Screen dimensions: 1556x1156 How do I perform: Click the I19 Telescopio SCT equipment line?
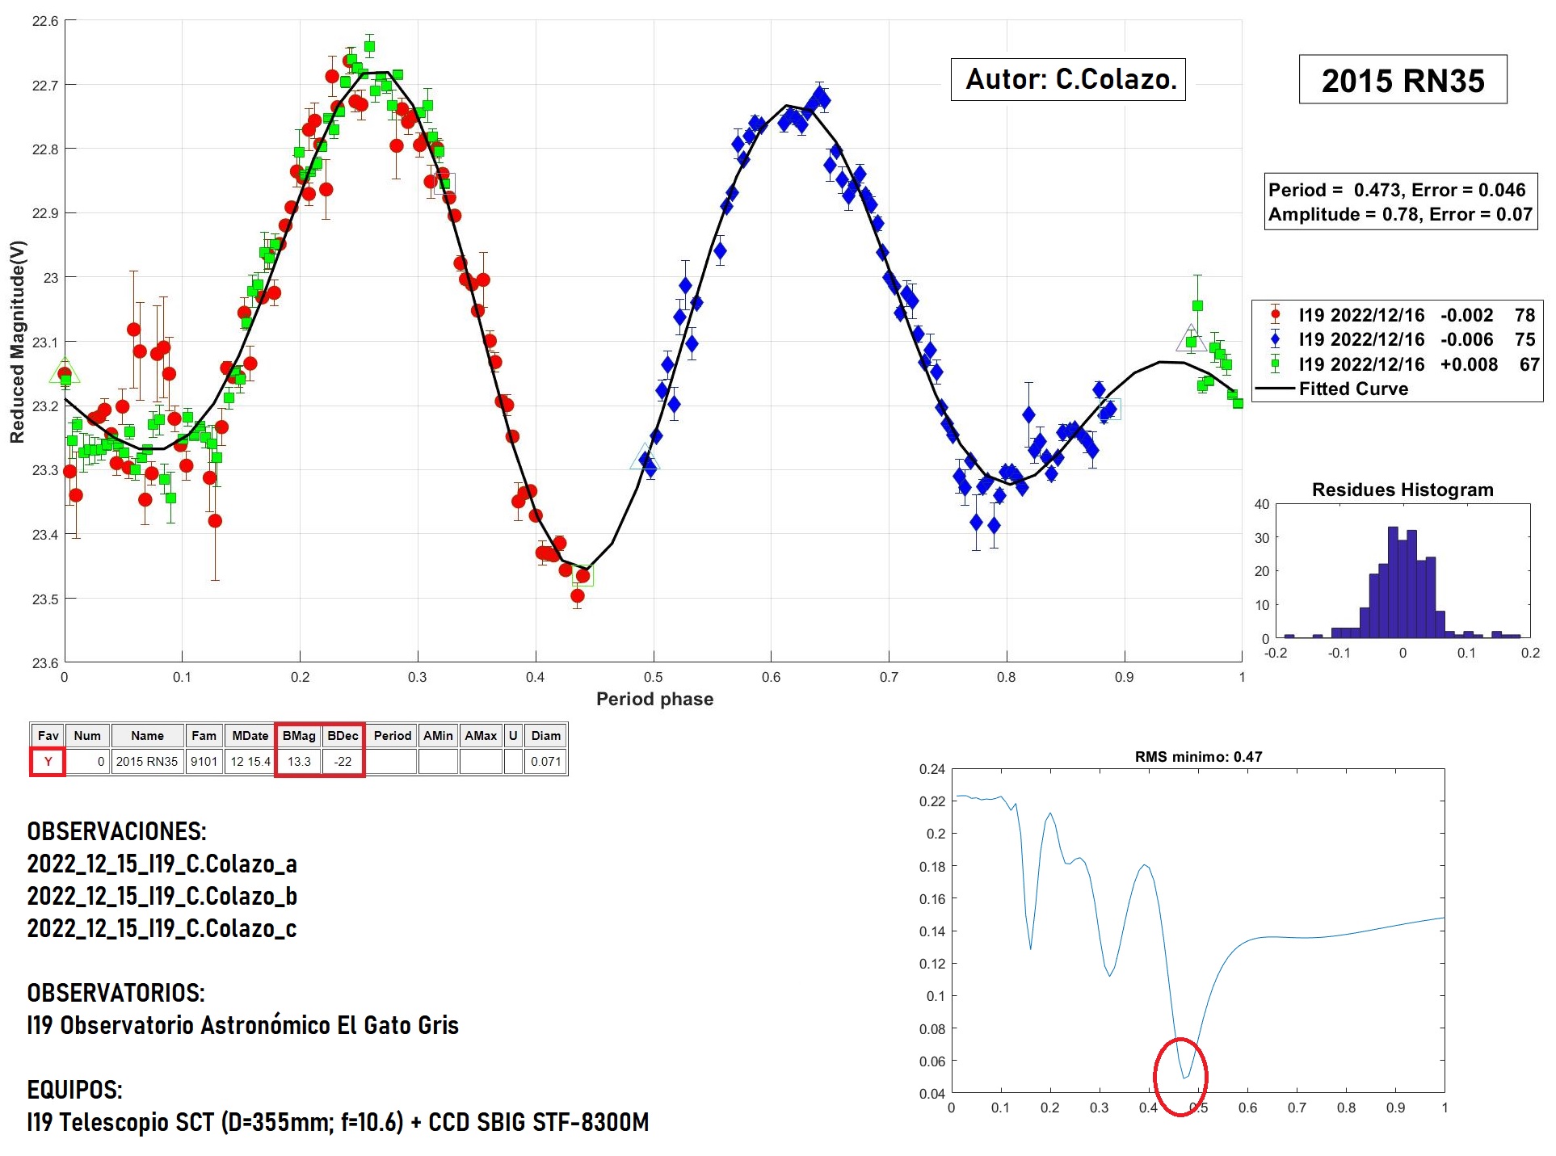pyautogui.click(x=338, y=1122)
